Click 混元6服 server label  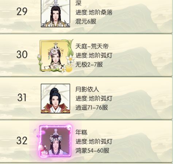tap(86, 22)
